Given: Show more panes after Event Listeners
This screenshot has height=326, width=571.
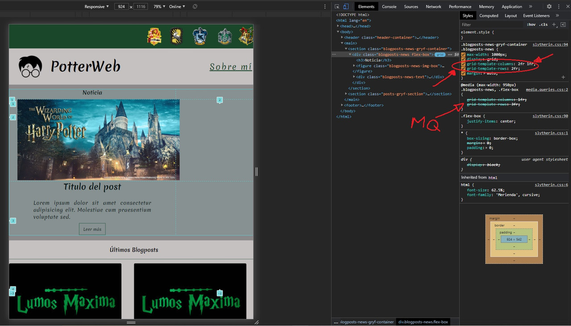Looking at the screenshot, I should [557, 16].
